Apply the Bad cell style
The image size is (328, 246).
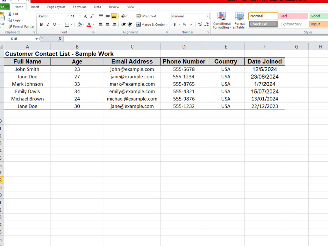click(x=293, y=16)
